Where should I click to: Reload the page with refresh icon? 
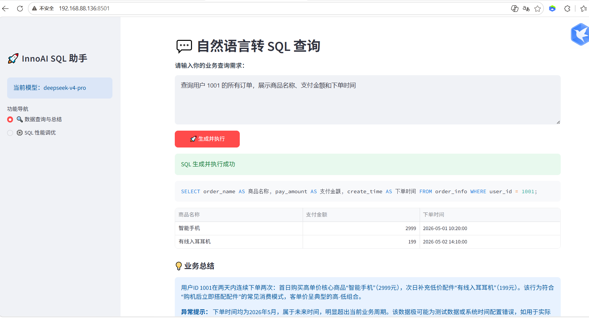[20, 8]
